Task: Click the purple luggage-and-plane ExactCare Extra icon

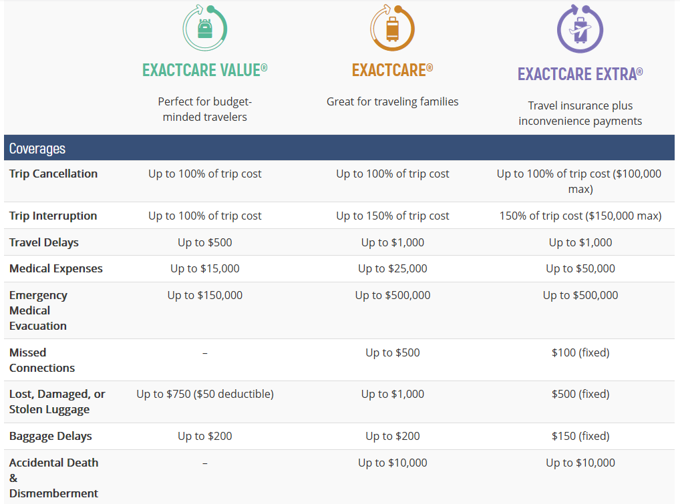Action: [x=580, y=29]
